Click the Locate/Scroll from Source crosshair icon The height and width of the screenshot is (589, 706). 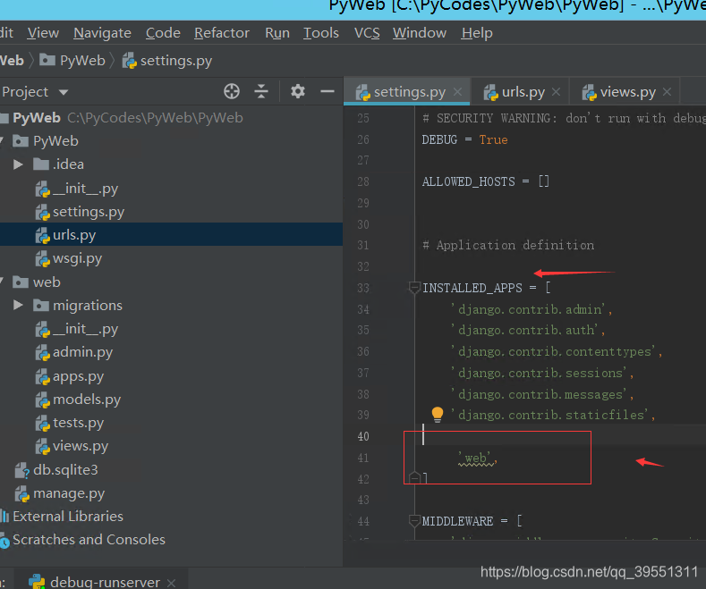232,91
